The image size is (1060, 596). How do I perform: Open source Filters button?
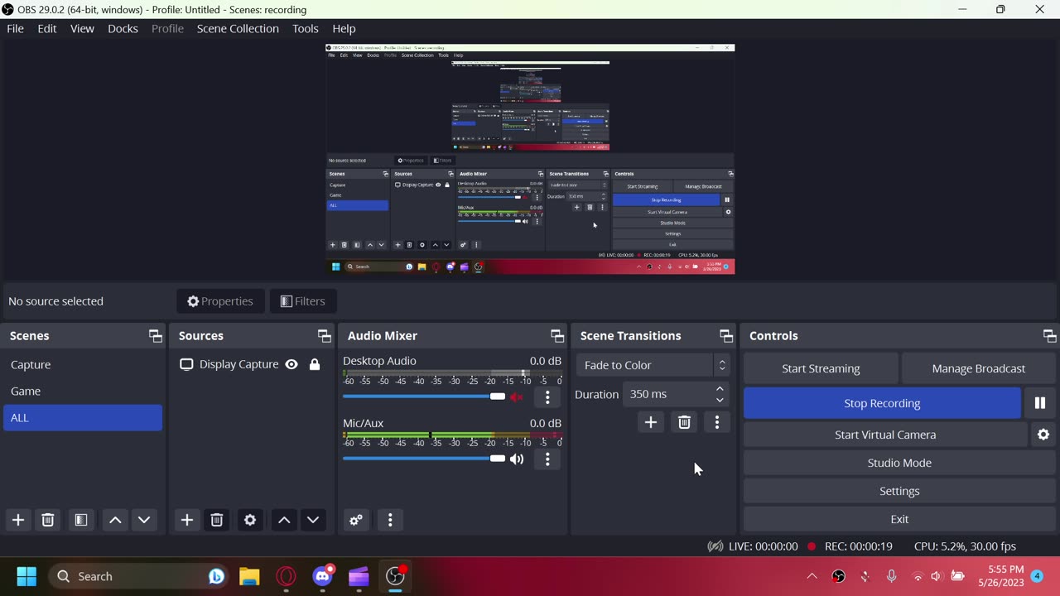coord(302,301)
